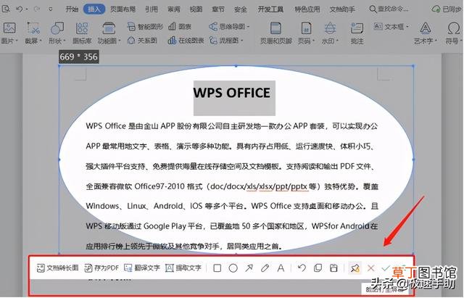Select the arrow annotation tool

249,268
